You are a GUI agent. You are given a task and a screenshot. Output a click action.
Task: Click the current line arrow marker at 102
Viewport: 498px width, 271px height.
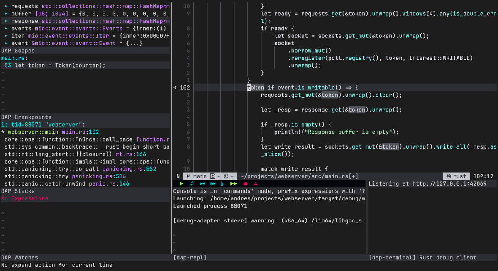pos(175,88)
